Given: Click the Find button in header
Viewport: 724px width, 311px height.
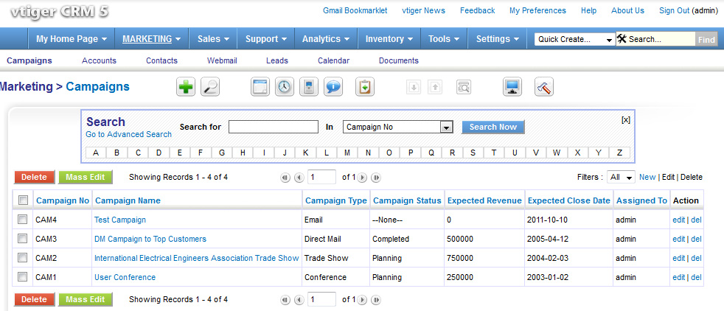Looking at the screenshot, I should click(x=706, y=40).
